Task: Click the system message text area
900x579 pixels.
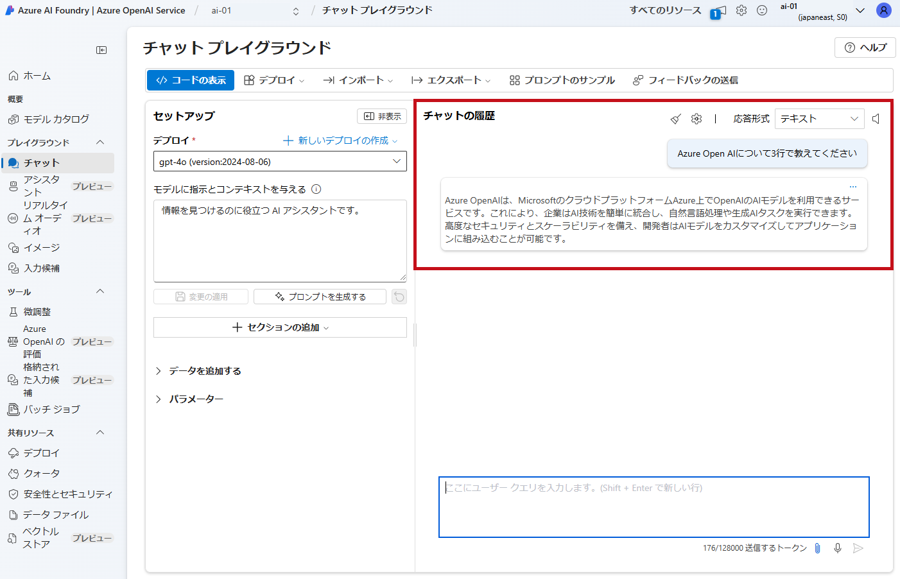Action: coord(280,241)
